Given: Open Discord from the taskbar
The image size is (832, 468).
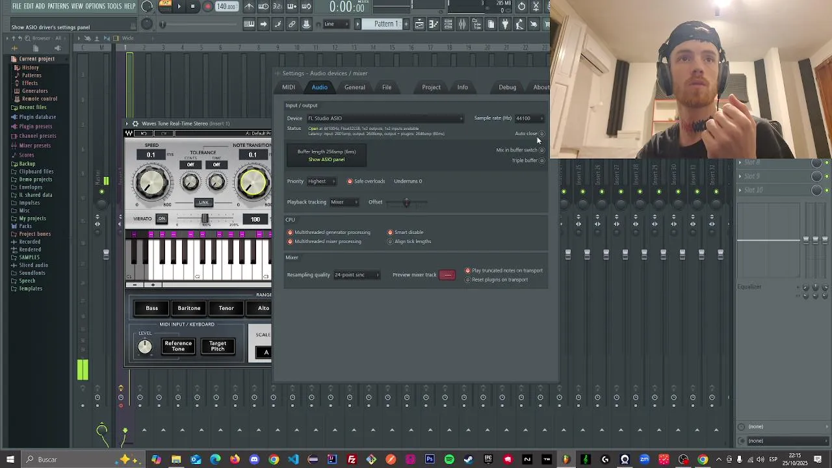Looking at the screenshot, I should pyautogui.click(x=254, y=460).
